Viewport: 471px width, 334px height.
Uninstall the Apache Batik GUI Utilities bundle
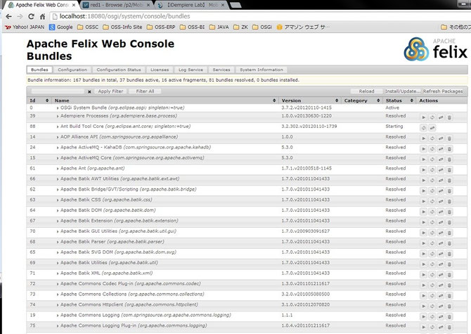tap(449, 233)
